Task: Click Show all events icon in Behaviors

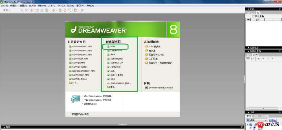Action: click(253, 58)
